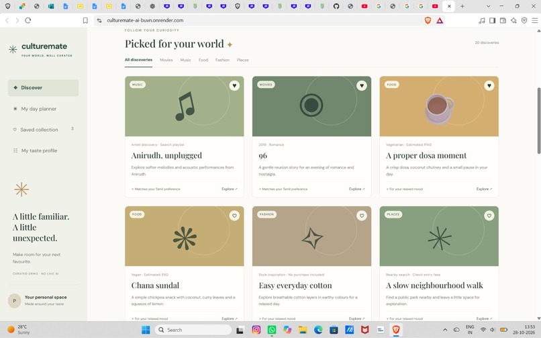The height and width of the screenshot is (338, 541).
Task: Bookmark this page with the bookmark icon
Action: pos(85,20)
